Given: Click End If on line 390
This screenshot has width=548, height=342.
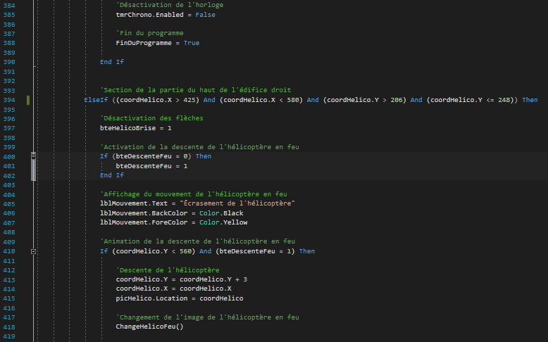Looking at the screenshot, I should [x=112, y=62].
